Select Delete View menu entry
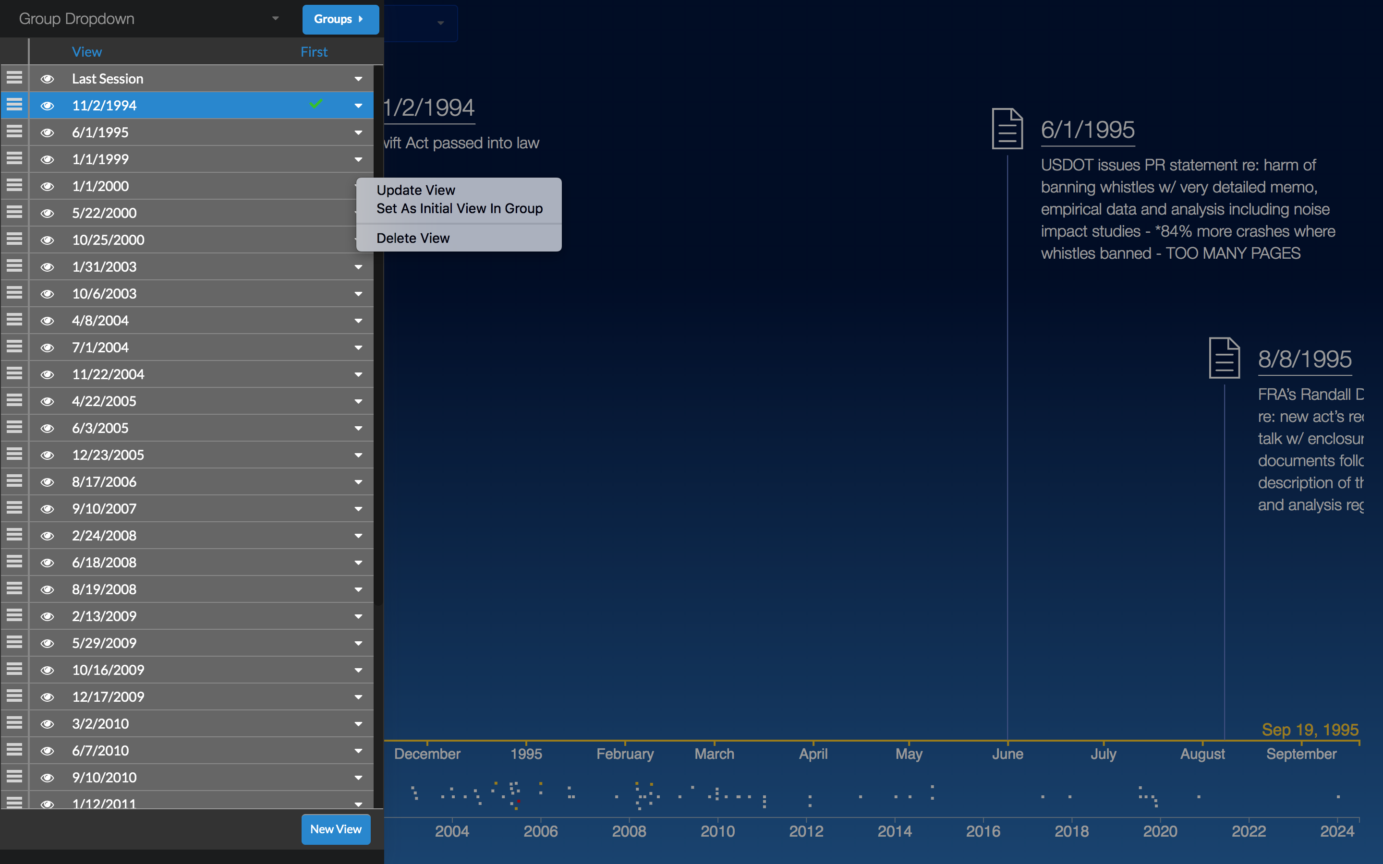The image size is (1383, 864). pos(412,238)
